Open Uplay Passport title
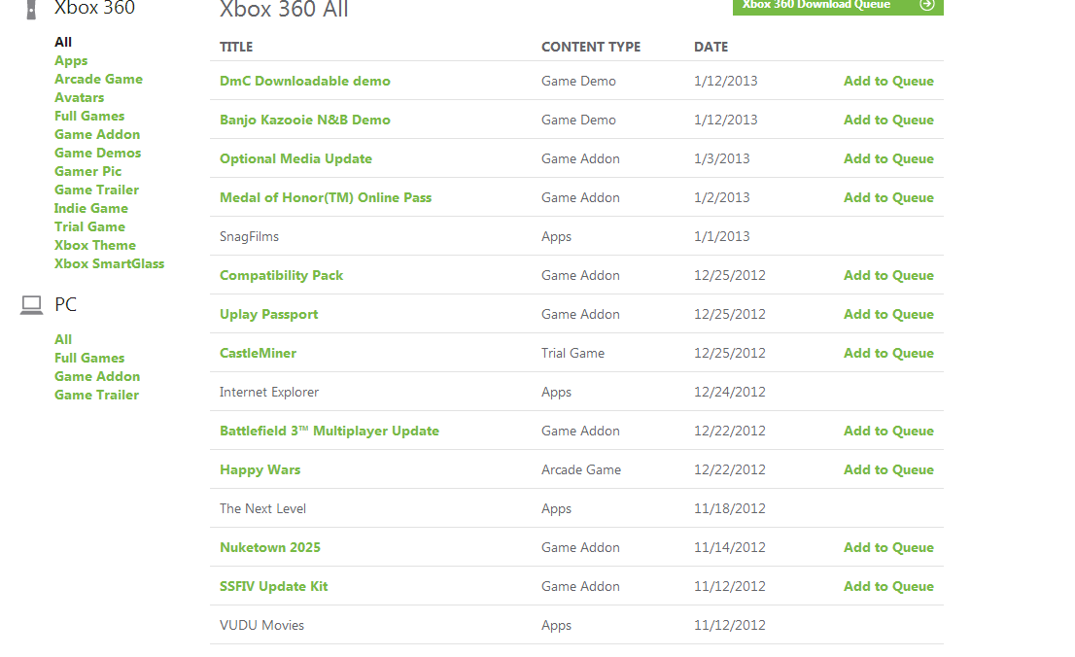 268,314
